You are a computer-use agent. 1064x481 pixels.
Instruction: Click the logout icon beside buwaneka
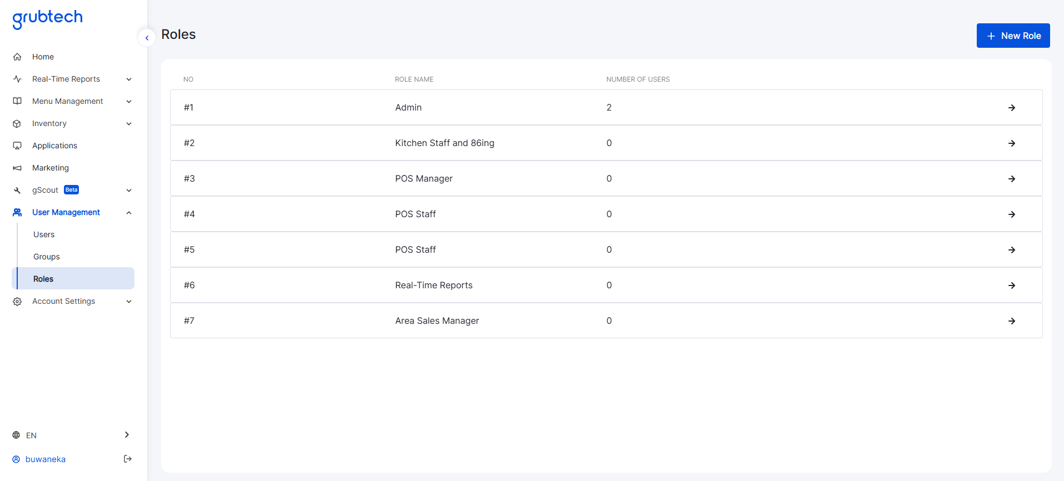pyautogui.click(x=127, y=459)
